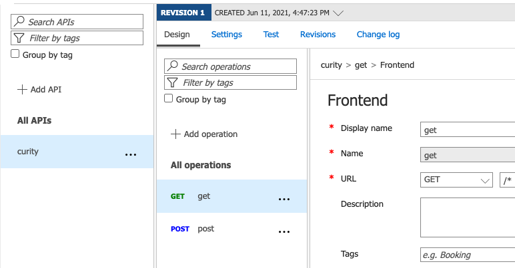Click the CREATED Jun 11, 2021 timestamp
The width and height of the screenshot is (515, 268).
point(272,13)
